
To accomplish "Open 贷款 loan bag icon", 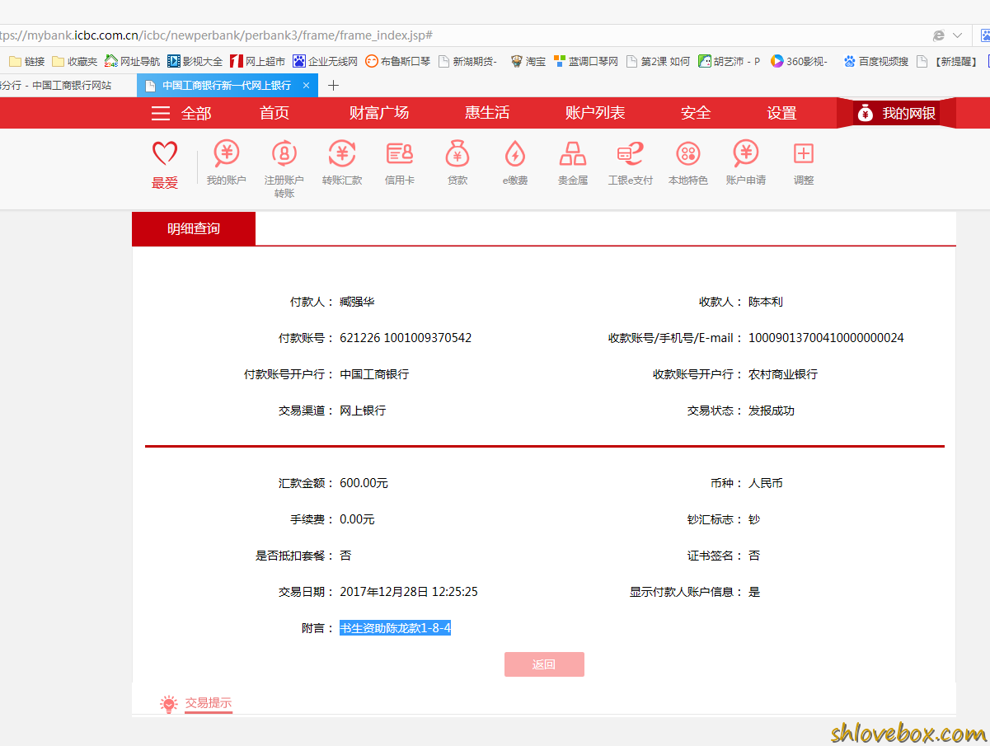I will pos(457,162).
